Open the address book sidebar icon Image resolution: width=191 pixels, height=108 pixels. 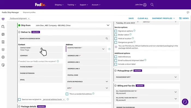pyautogui.click(x=3, y=42)
